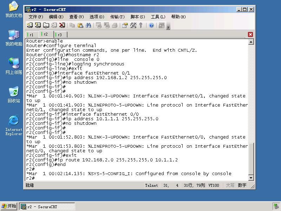The image size is (281, 211).
Task: Click the Public Key key icon
Action: coord(141,25)
